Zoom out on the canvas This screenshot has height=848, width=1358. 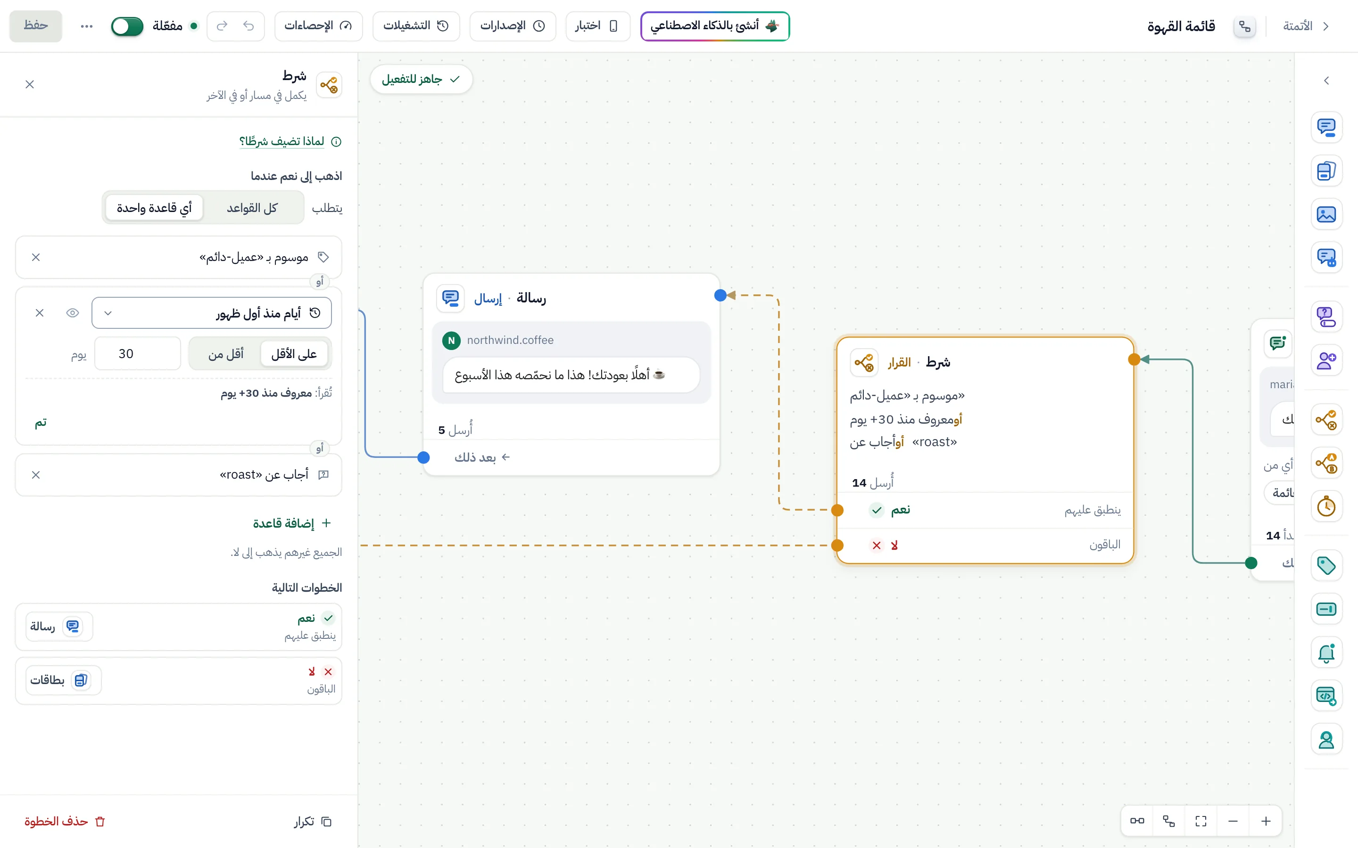(x=1233, y=821)
